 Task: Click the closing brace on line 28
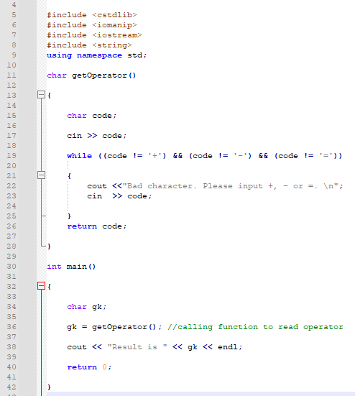coord(49,247)
